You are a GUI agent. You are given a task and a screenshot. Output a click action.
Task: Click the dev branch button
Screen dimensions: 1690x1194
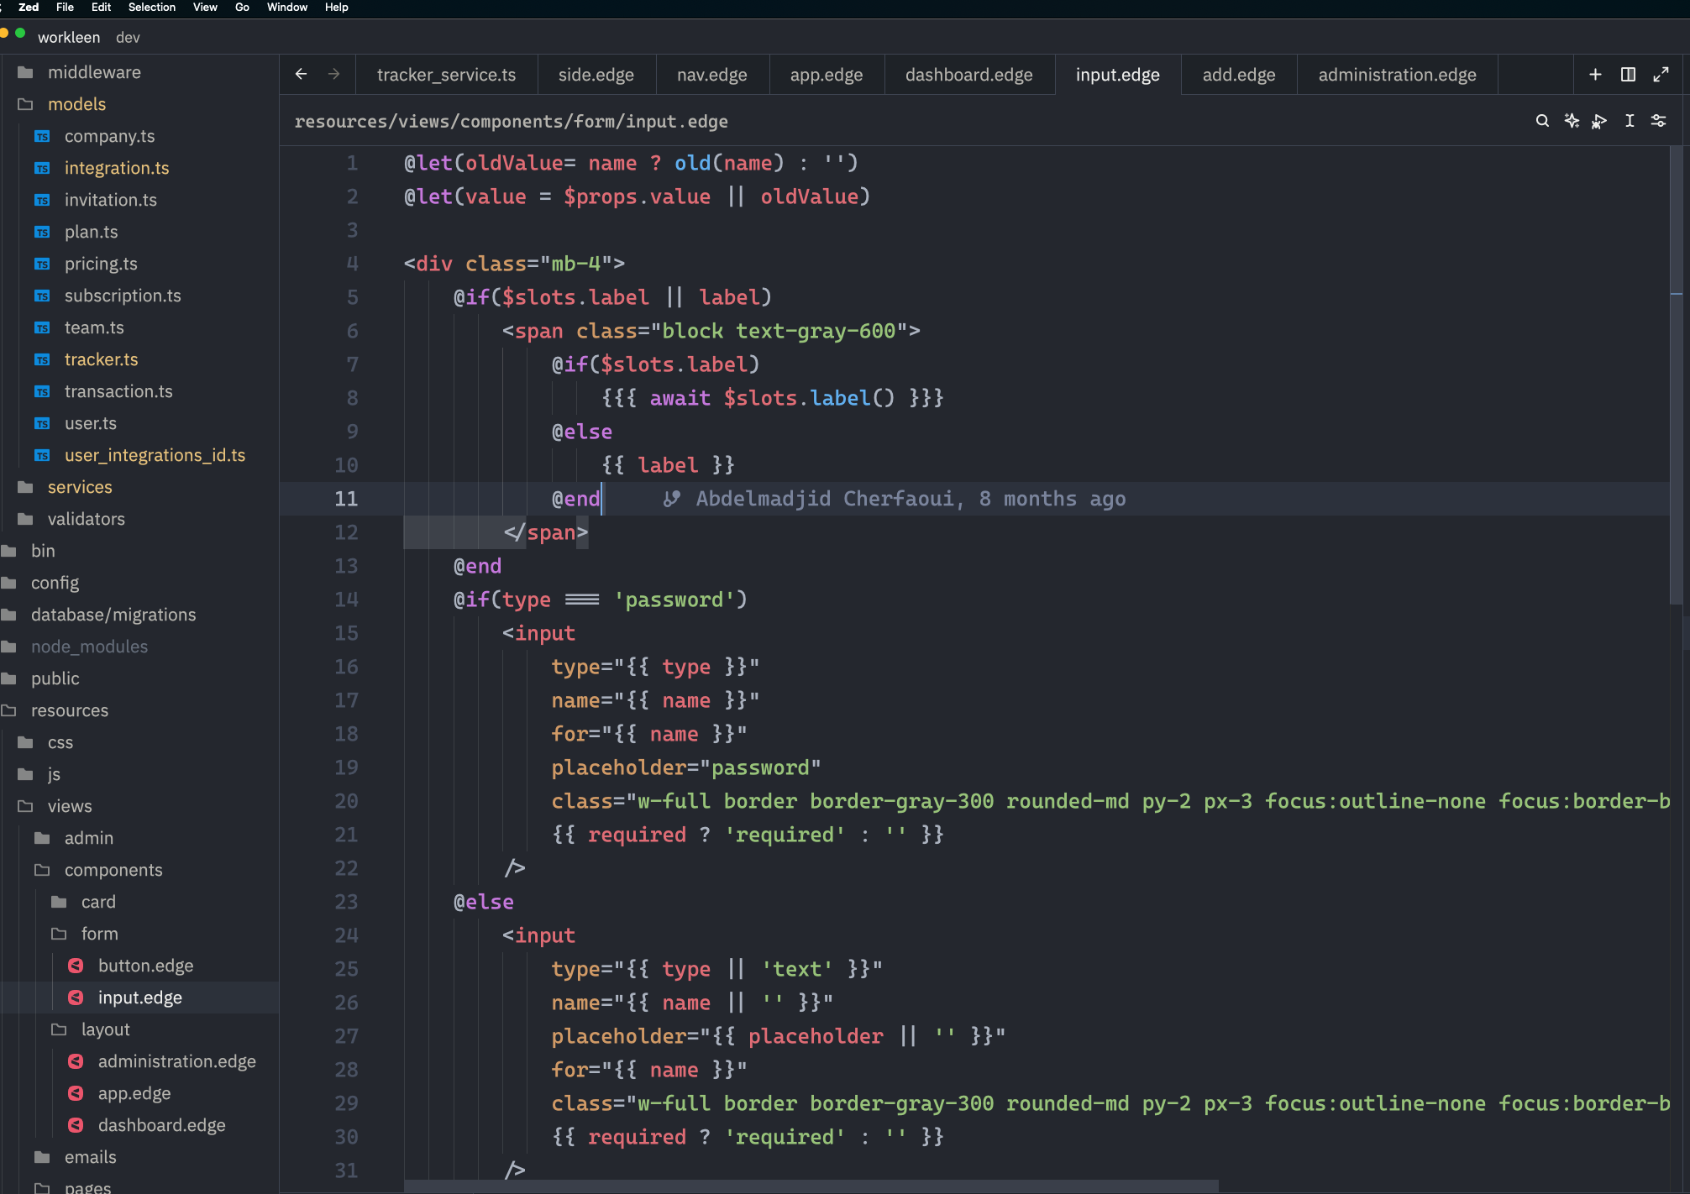pyautogui.click(x=128, y=37)
